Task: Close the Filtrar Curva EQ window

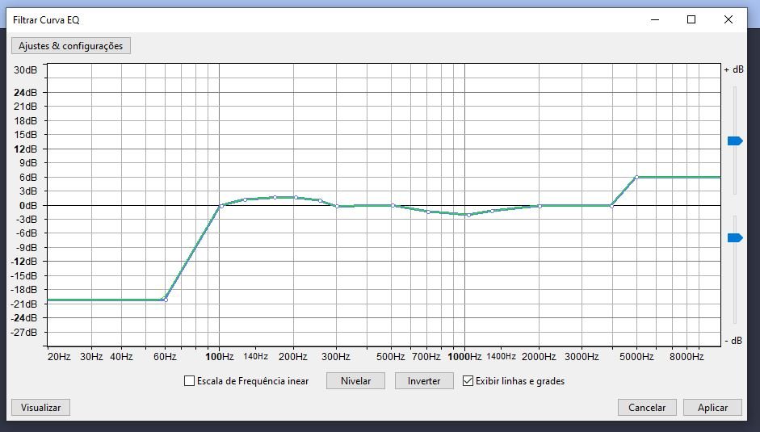Action: pos(728,19)
